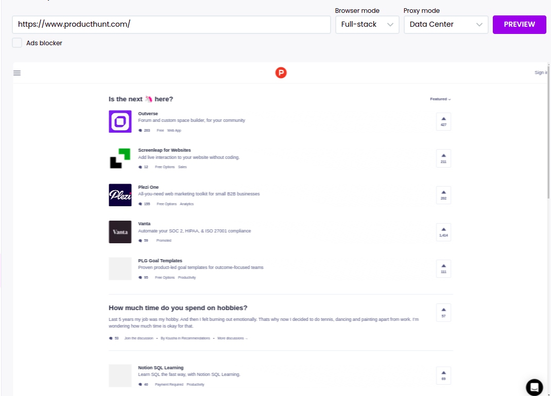Screen dimensions: 551x396
Task: Open the Outverse product title link
Action: tap(148, 113)
